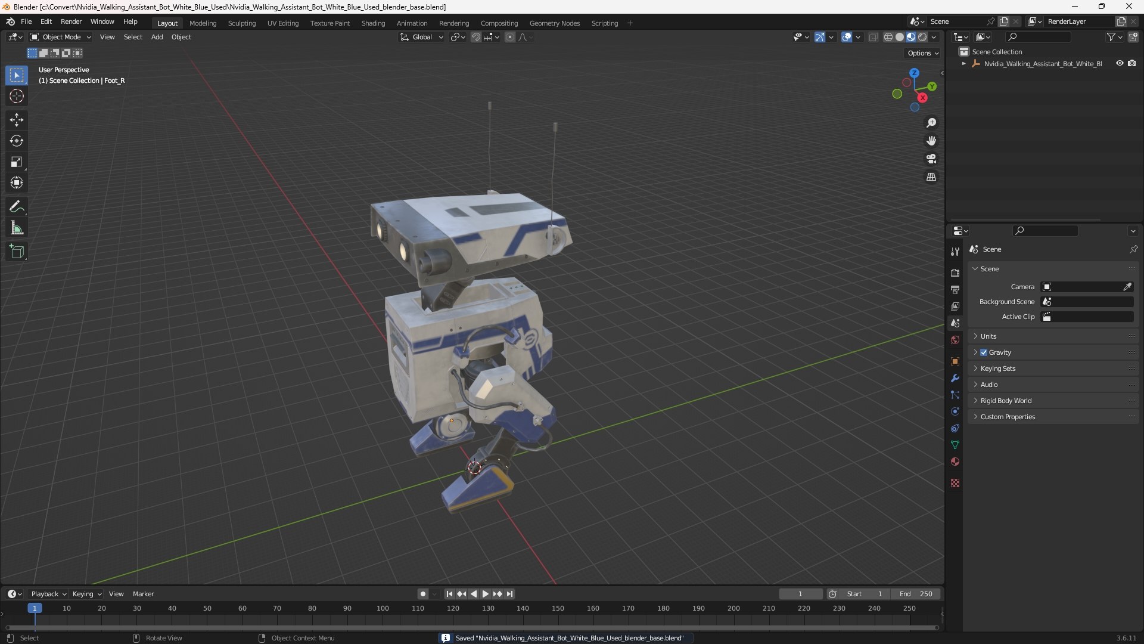Toggle camera view icon in viewport
1144x644 pixels.
(931, 159)
